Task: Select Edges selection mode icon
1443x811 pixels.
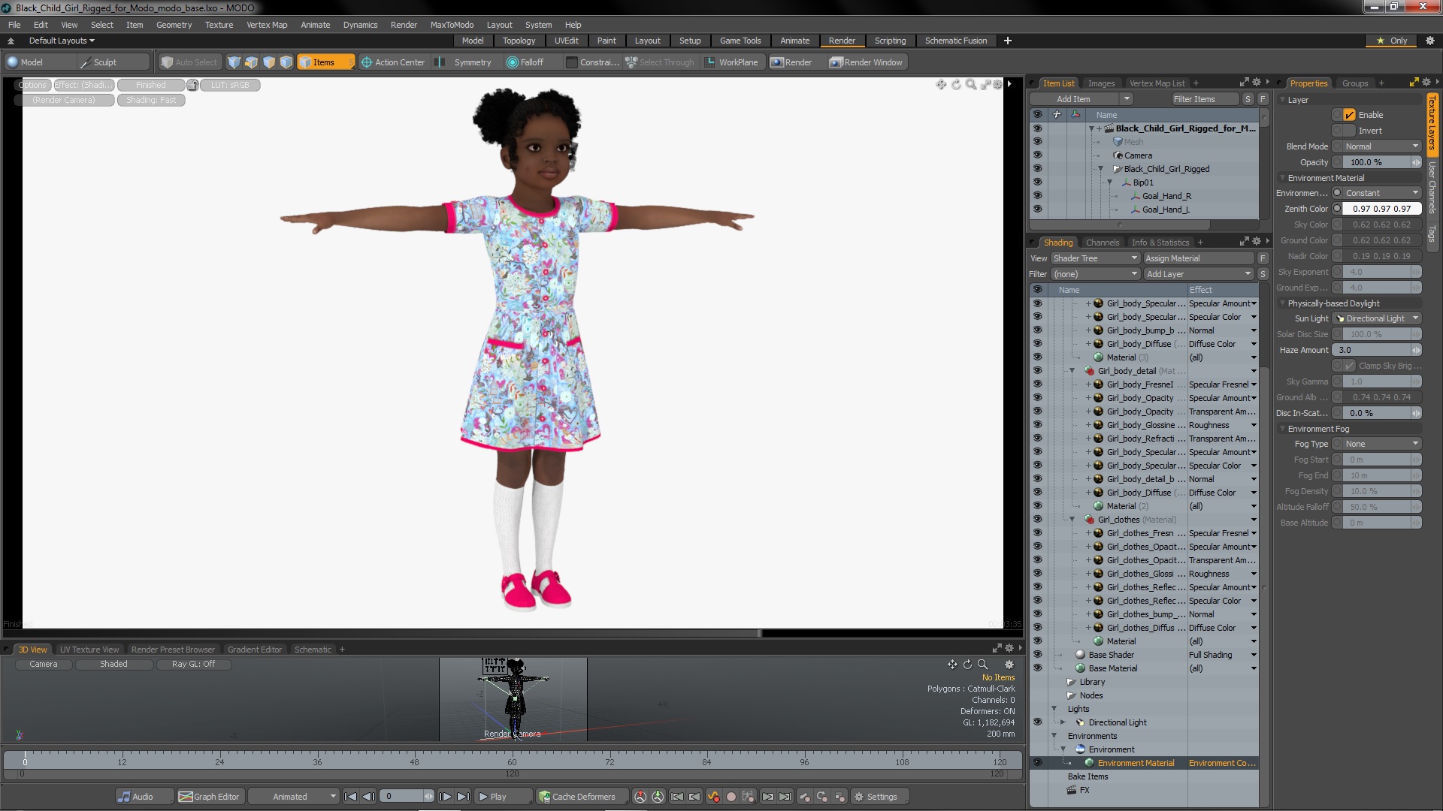Action: (252, 62)
